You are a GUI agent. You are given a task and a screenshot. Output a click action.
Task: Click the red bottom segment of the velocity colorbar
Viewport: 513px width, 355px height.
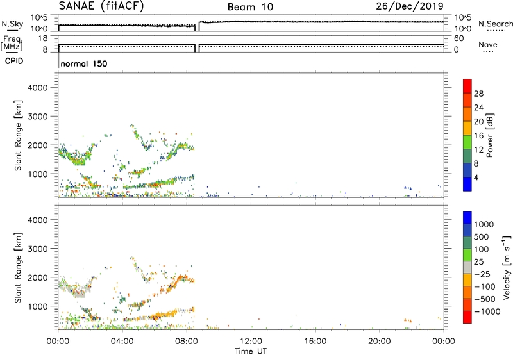tap(467, 317)
